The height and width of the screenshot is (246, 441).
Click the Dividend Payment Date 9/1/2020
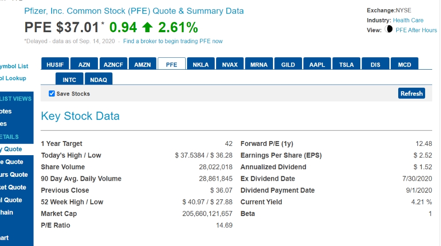tap(419, 190)
